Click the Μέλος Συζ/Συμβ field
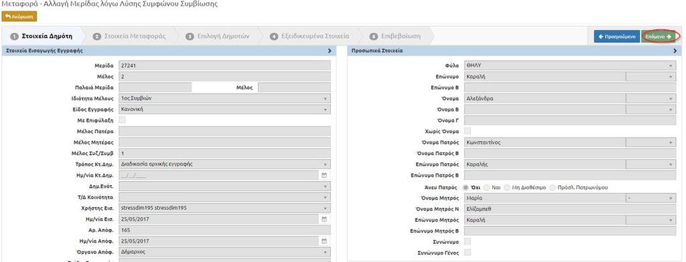 (x=225, y=153)
